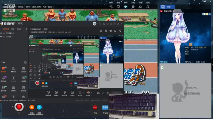Toggle visibility of the camera 3 source
The width and height of the screenshot is (213, 119).
coord(1,33)
